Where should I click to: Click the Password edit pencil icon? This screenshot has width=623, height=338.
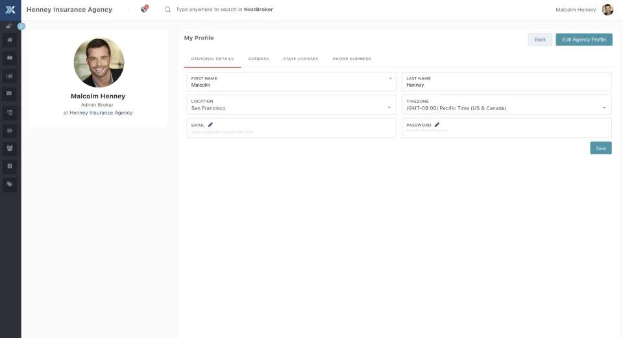pos(437,125)
